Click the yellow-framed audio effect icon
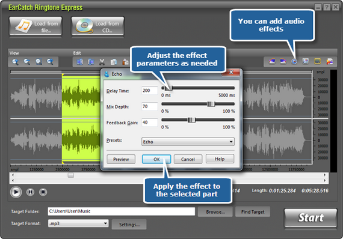Image resolution: width=343 pixels, height=239 pixels. click(x=317, y=61)
